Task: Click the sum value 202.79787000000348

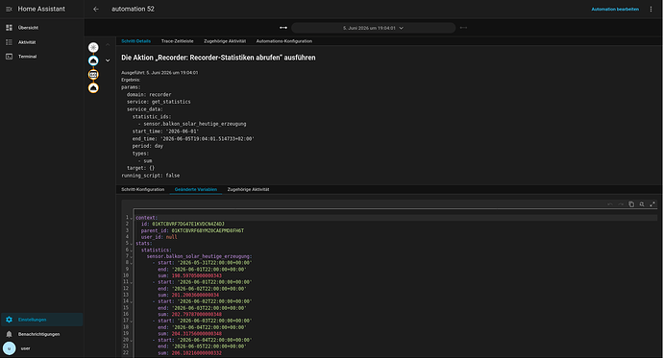Action: coord(197,315)
